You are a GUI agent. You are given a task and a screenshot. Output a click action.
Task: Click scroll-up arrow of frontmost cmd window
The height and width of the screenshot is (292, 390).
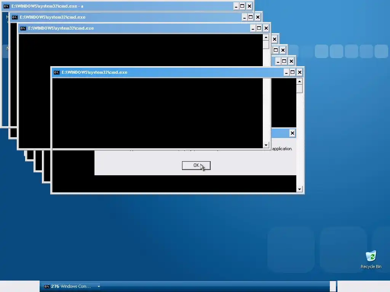pyautogui.click(x=299, y=81)
